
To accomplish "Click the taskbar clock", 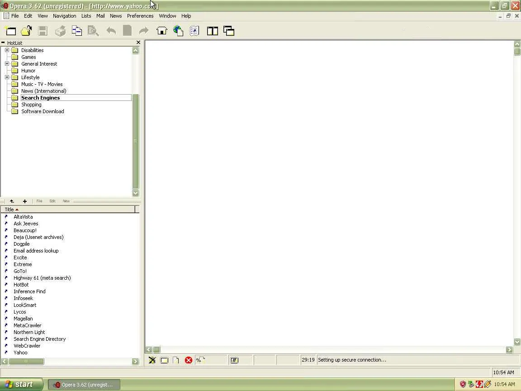I will click(x=504, y=384).
